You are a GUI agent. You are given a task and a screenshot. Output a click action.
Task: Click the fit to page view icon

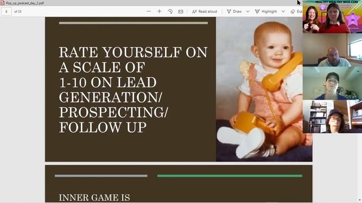coord(181,11)
